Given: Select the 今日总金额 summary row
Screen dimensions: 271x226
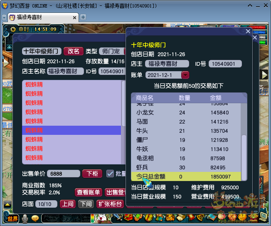Looking at the screenshot, I should 186,177.
